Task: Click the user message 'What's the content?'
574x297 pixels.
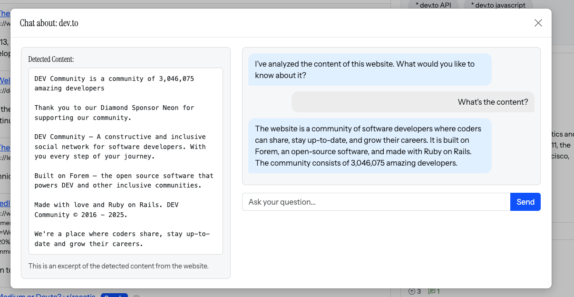Action: tap(413, 102)
